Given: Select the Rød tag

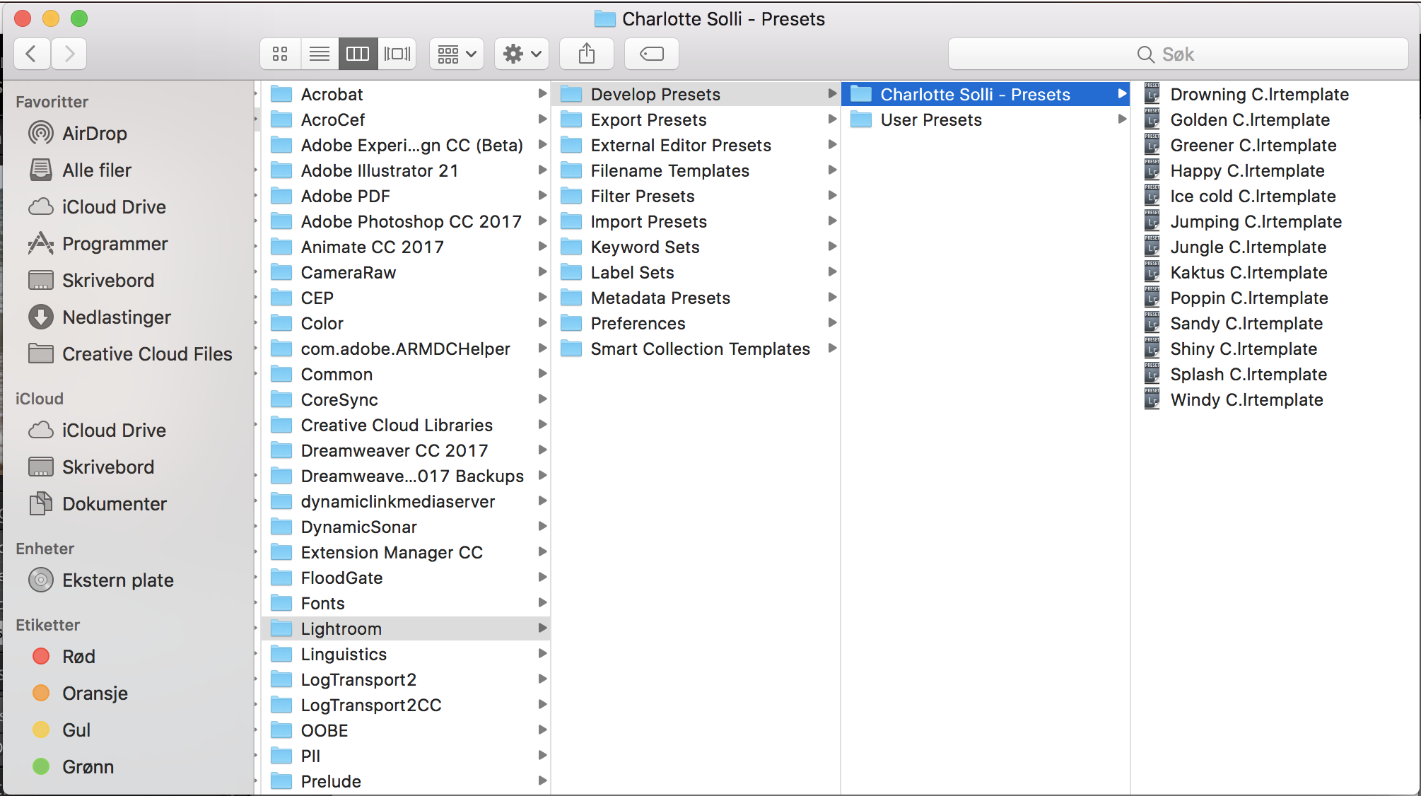Looking at the screenshot, I should 78,656.
